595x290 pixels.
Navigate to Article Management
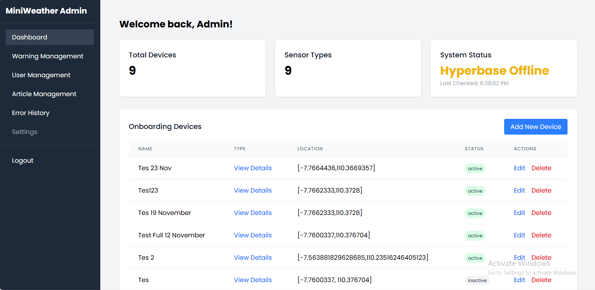coord(44,94)
